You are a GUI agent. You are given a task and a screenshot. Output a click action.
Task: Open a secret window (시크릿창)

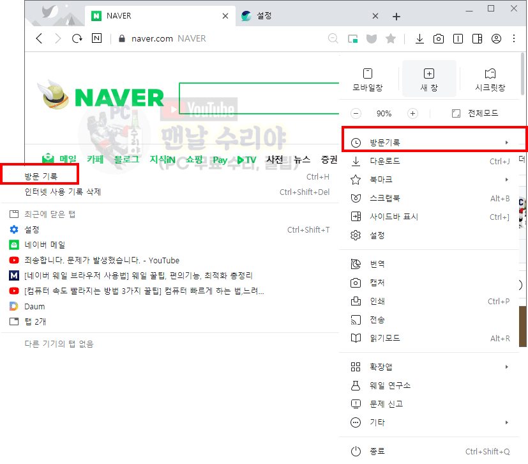point(490,79)
